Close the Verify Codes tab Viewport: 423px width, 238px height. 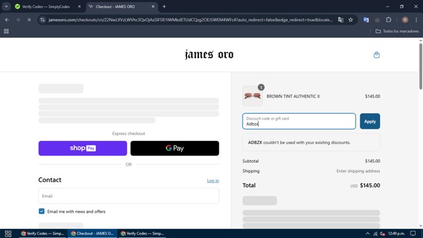tap(79, 7)
